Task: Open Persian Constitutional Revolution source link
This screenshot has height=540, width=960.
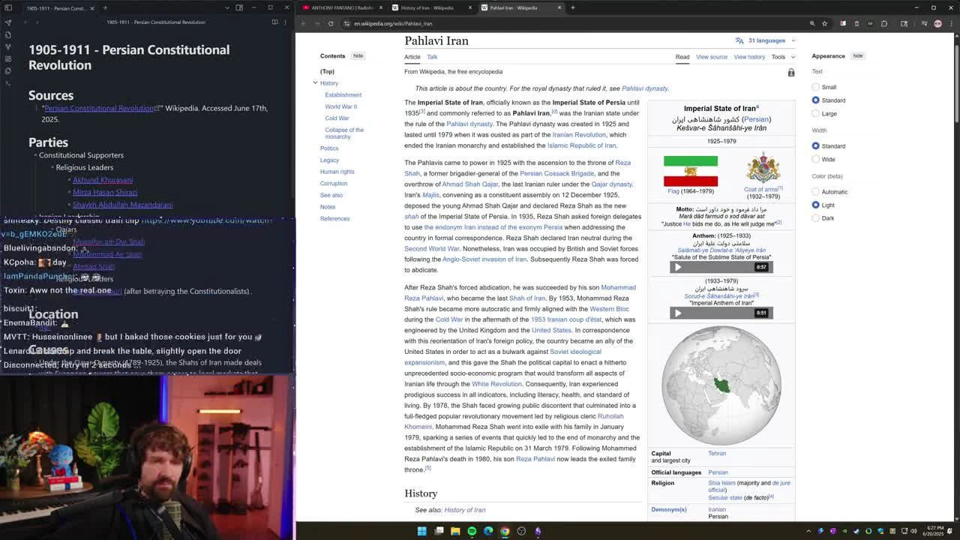Action: [x=99, y=108]
